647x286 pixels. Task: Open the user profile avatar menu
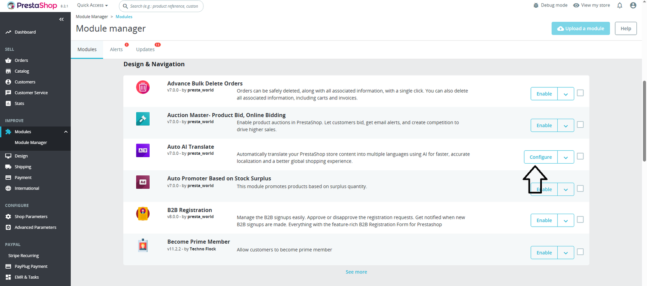(x=633, y=5)
